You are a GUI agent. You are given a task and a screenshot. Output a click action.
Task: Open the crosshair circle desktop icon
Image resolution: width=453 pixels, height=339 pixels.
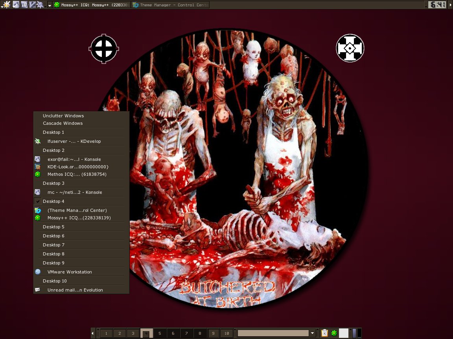(104, 49)
